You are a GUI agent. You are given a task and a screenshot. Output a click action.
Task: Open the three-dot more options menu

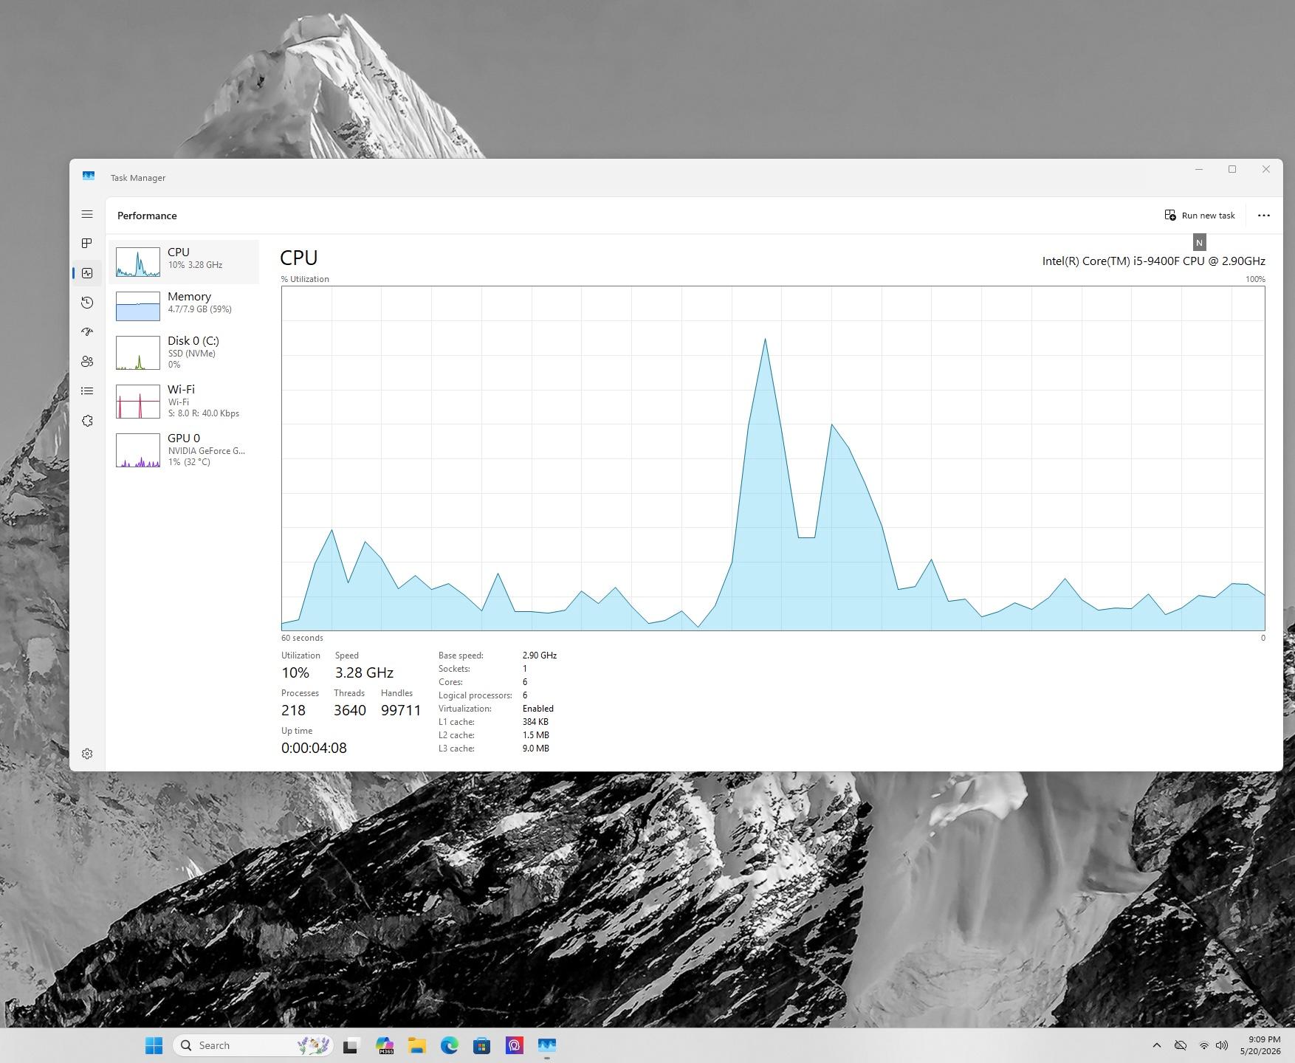[x=1263, y=216]
